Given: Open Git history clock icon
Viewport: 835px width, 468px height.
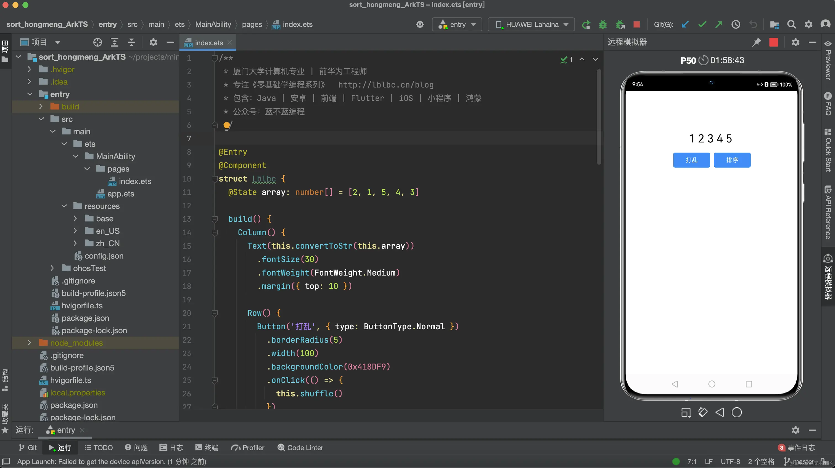Looking at the screenshot, I should coord(736,25).
